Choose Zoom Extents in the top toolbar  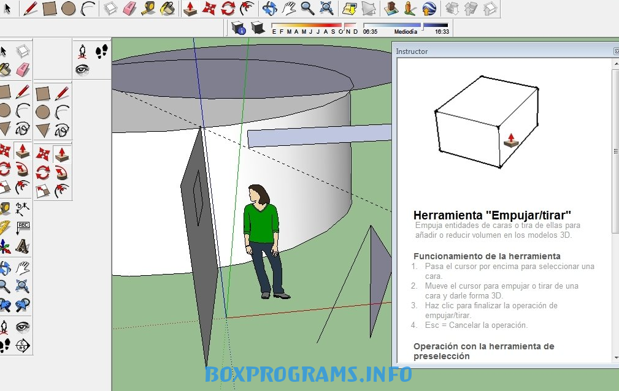[x=327, y=8]
